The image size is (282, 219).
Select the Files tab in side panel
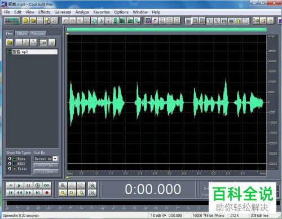(9, 33)
